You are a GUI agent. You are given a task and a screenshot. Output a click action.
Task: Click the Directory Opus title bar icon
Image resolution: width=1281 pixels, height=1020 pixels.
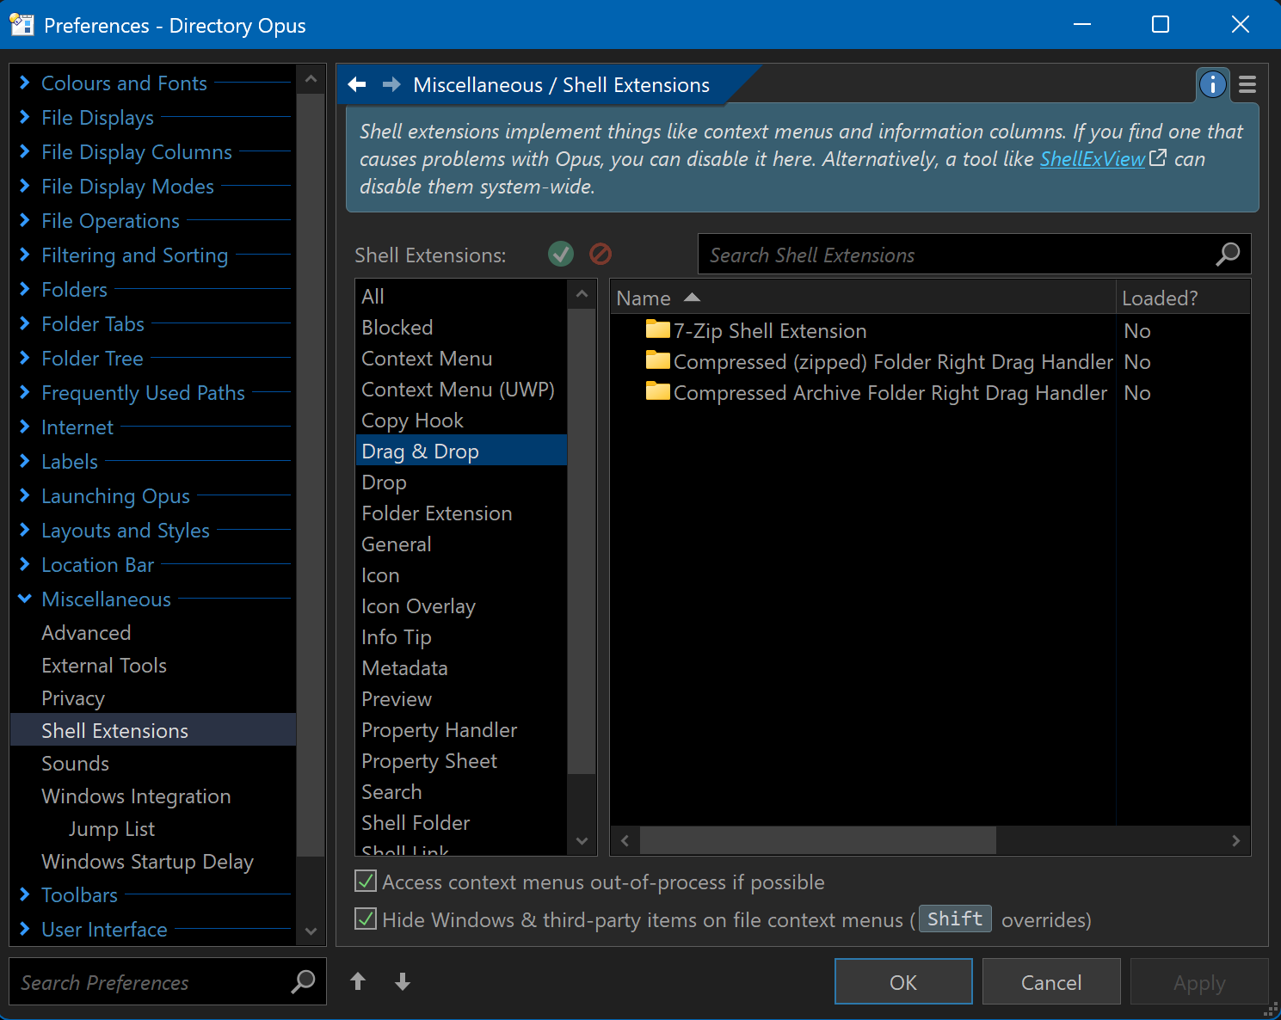coord(22,25)
